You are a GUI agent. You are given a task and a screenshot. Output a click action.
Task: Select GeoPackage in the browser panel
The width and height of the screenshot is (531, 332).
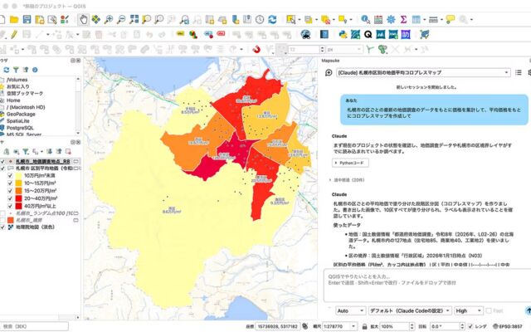(x=21, y=115)
